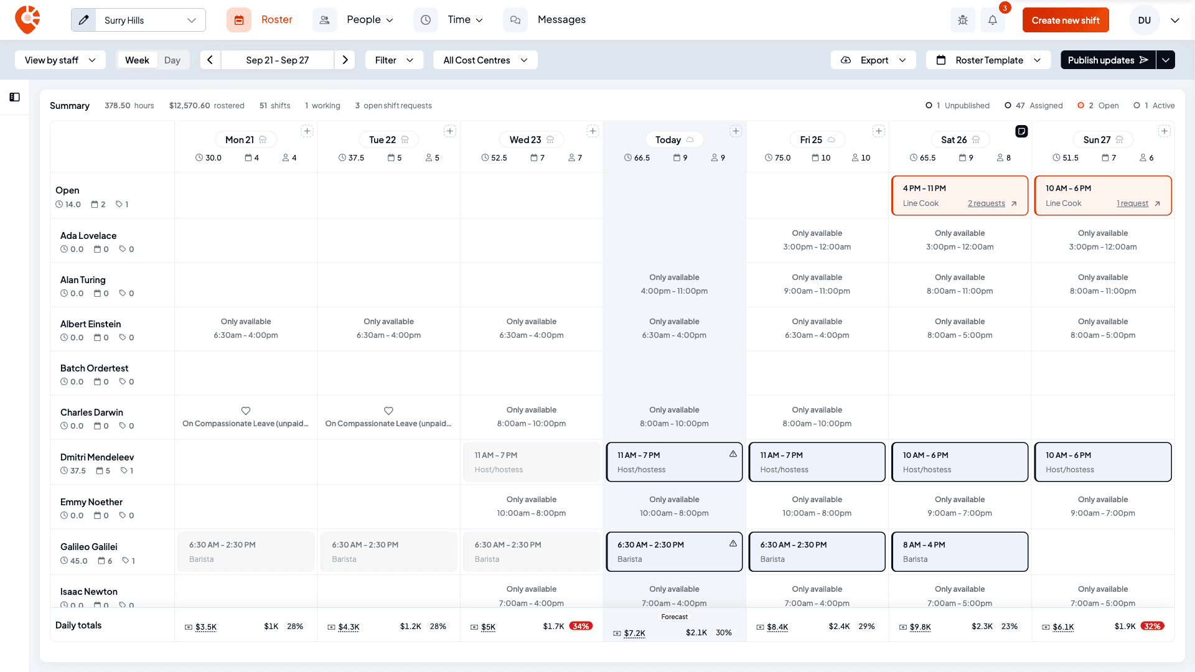Image resolution: width=1195 pixels, height=672 pixels.
Task: Go to Messages
Action: 545,20
